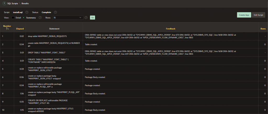The image size is (268, 114).
Task: Open help icon next to install.sql script
Action: point(27,12)
